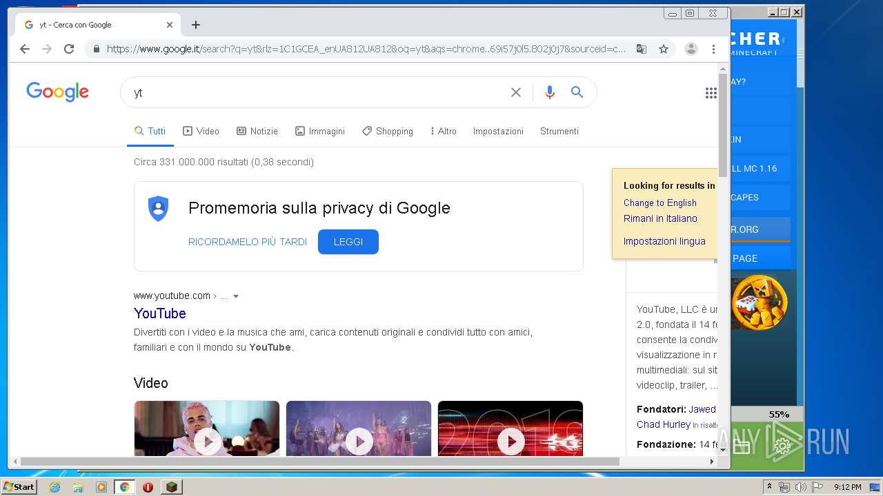Viewport: 883px width, 496px height.
Task: Play the third video thumbnail
Action: pyautogui.click(x=510, y=428)
